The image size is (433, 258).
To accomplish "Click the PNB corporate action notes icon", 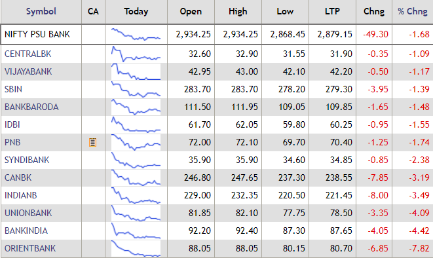I will 92,142.
